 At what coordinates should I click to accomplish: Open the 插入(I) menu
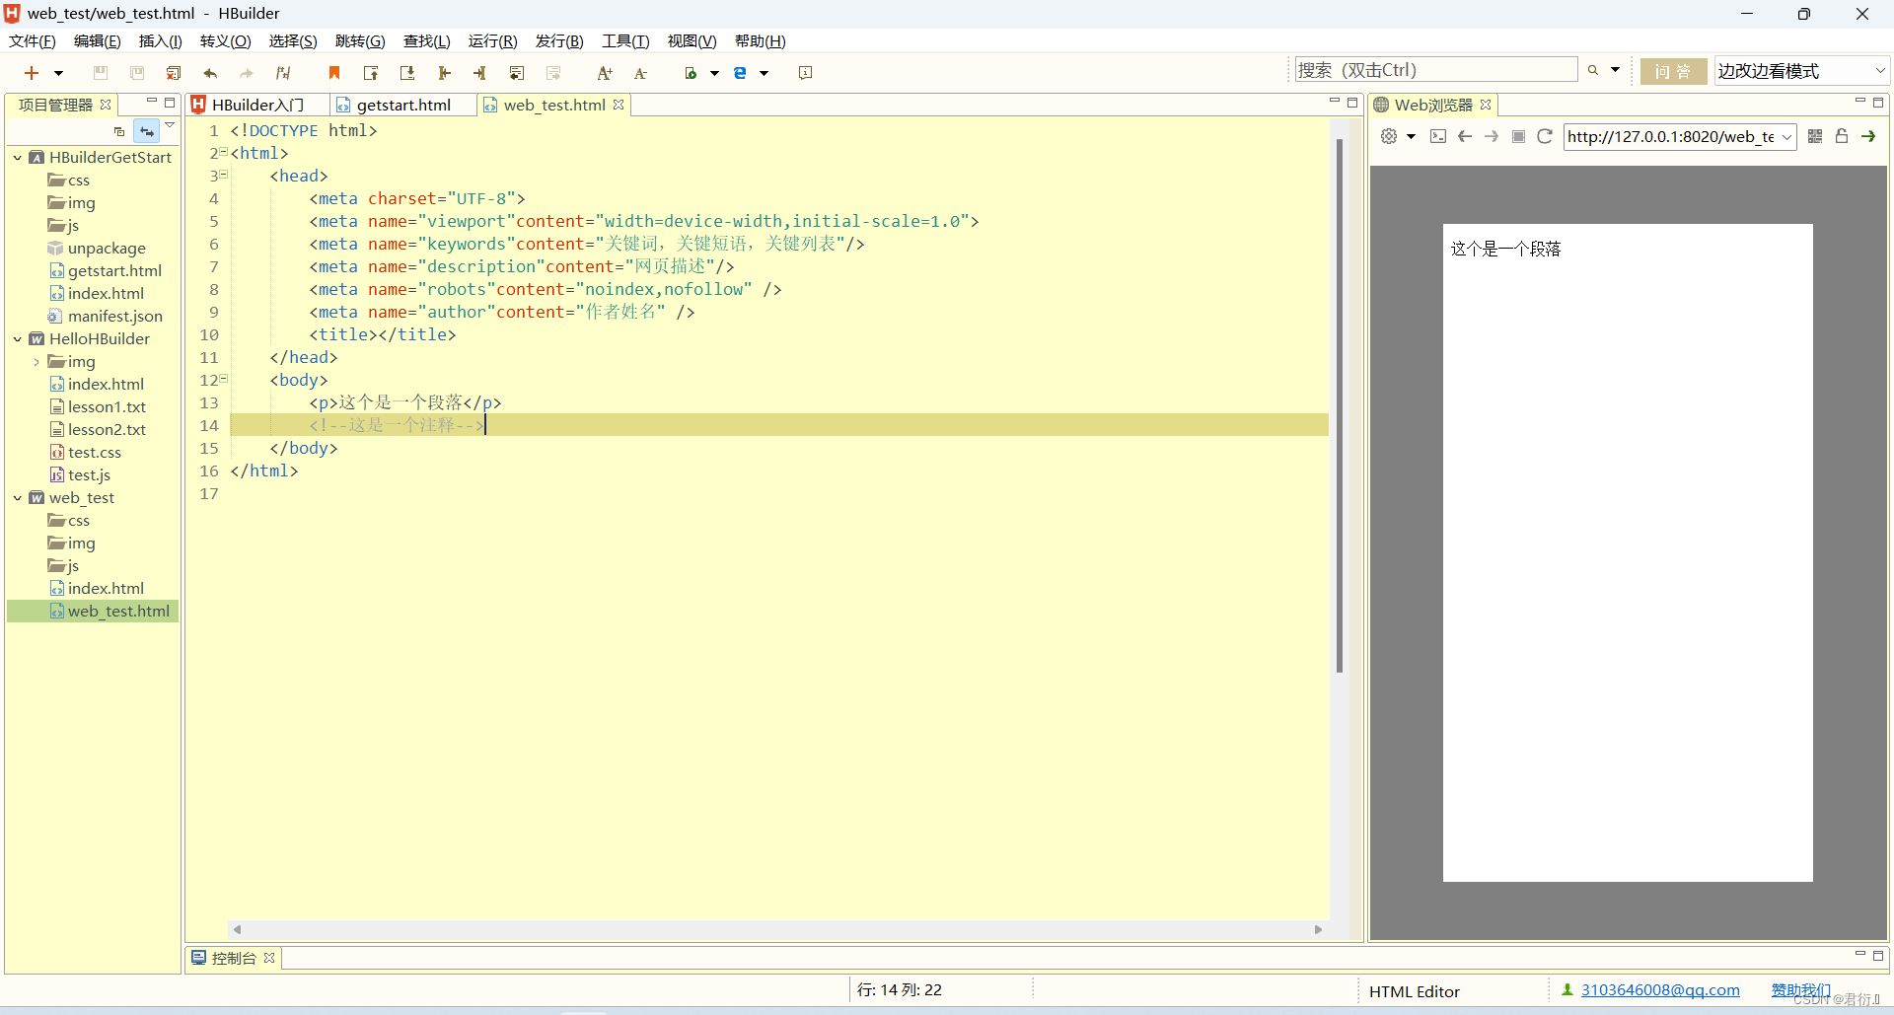[x=161, y=41]
